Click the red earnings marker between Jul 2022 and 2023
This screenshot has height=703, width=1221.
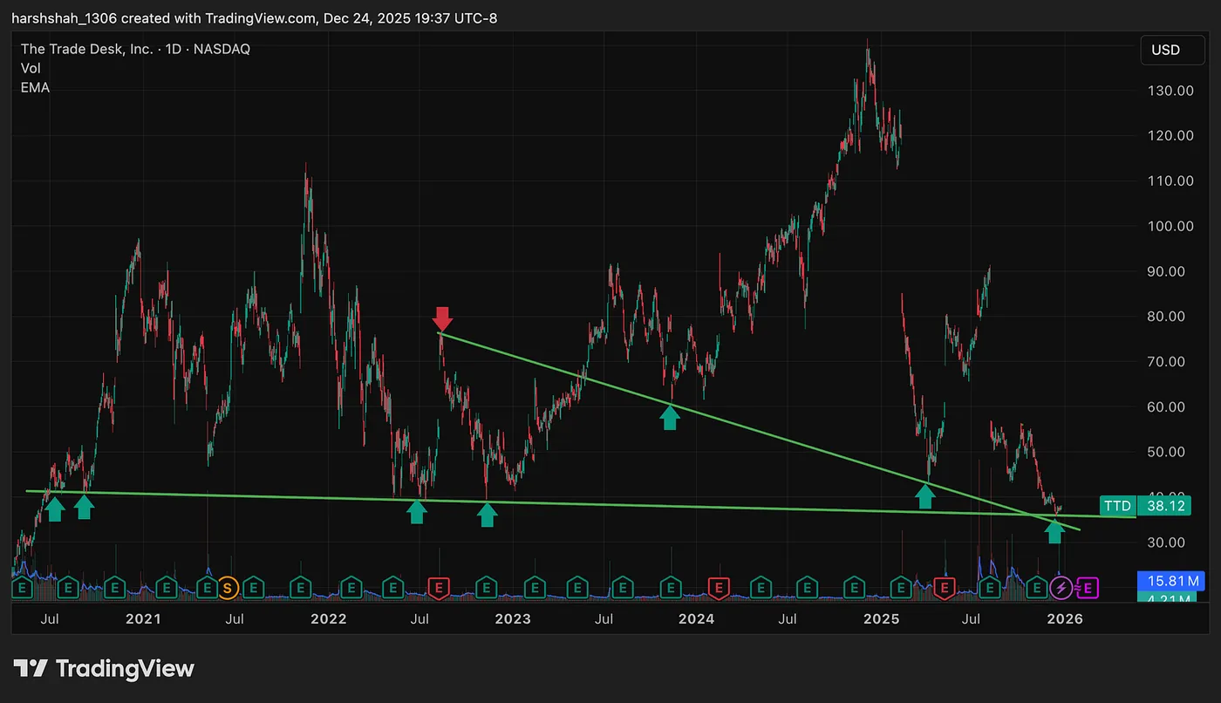pyautogui.click(x=440, y=588)
